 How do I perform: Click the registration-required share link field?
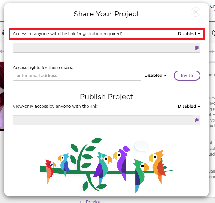tap(103, 48)
